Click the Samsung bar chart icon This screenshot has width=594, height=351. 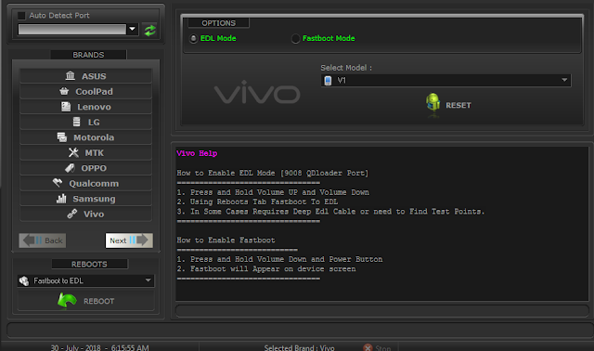click(61, 198)
